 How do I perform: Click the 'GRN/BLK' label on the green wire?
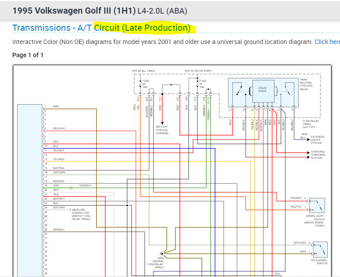85,186
